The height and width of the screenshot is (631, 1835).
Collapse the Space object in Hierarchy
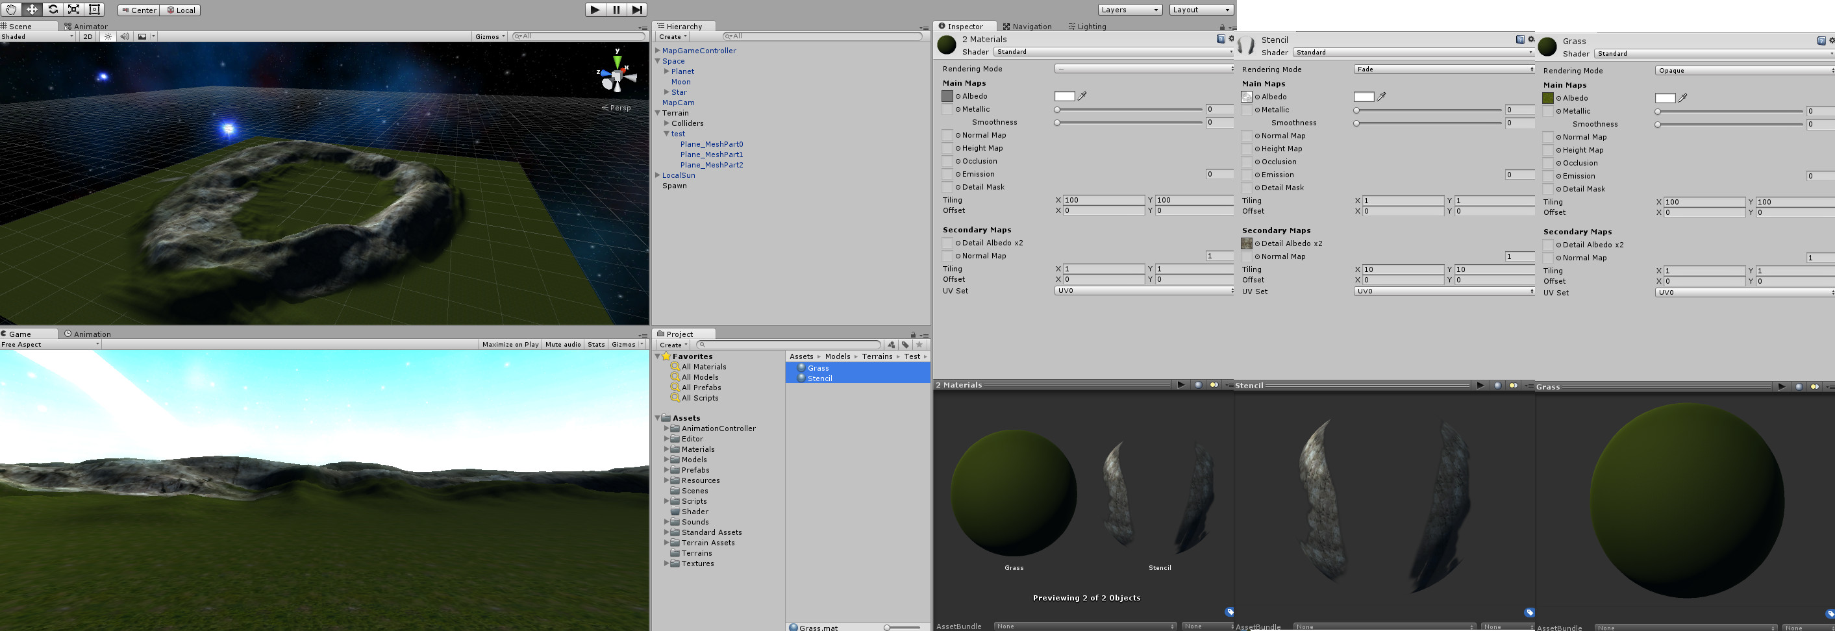click(658, 61)
